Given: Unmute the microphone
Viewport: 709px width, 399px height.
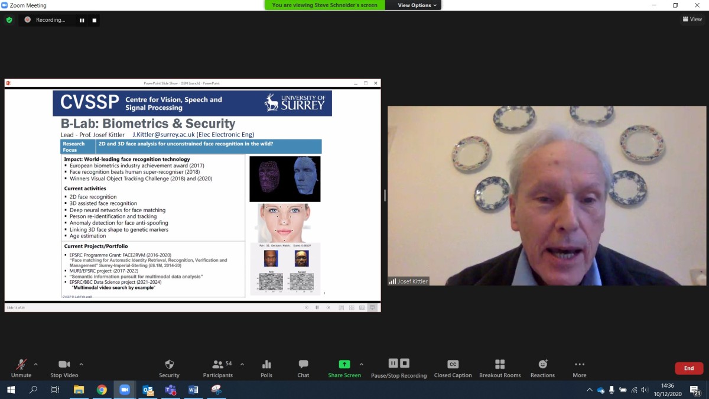Looking at the screenshot, I should [21, 365].
